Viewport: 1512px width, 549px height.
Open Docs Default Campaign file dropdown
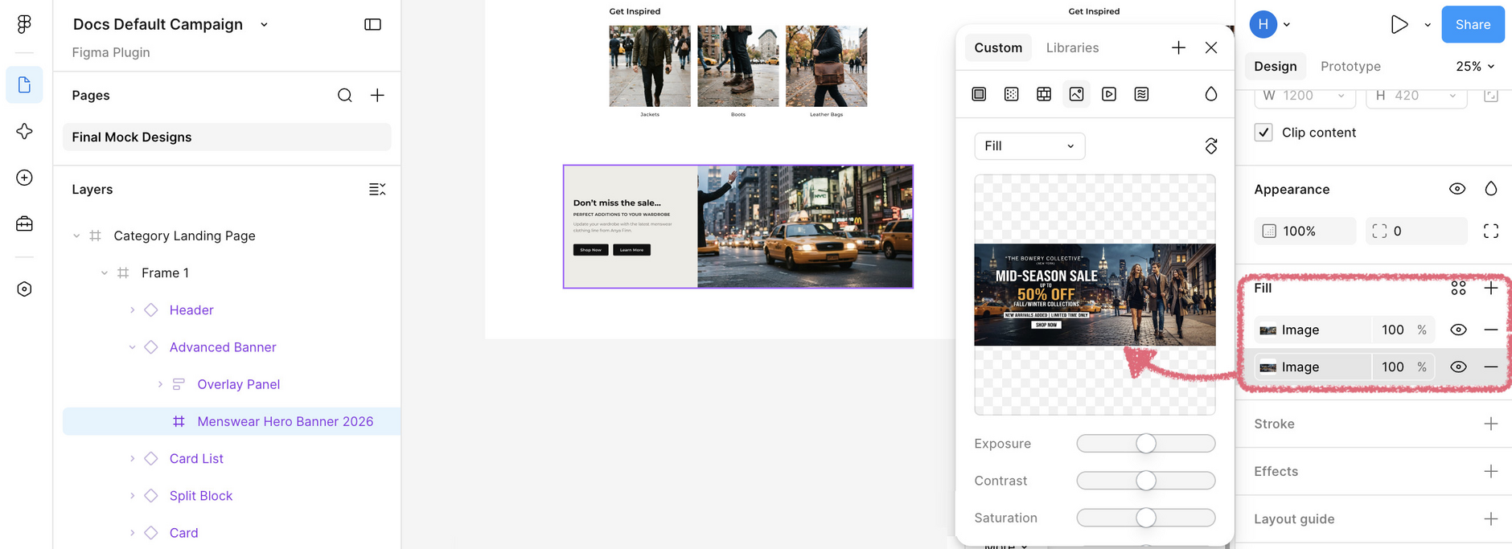coord(264,24)
